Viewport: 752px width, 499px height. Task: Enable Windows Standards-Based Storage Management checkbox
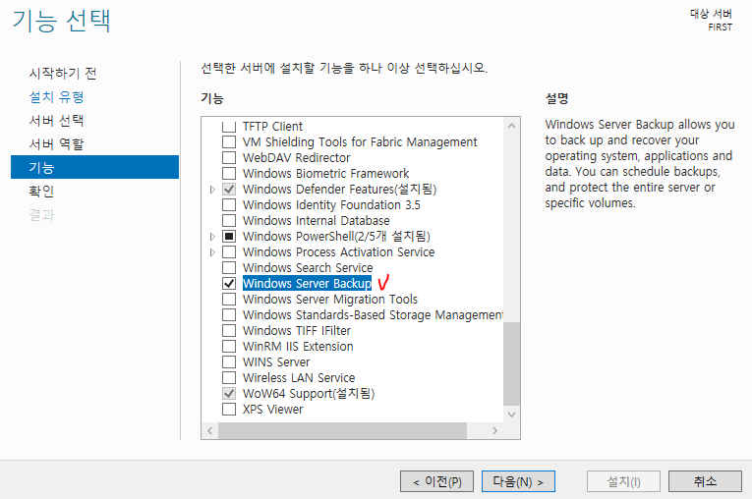229,315
